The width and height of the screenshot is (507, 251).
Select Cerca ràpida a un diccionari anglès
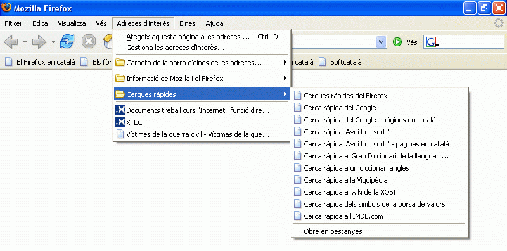[379, 168]
